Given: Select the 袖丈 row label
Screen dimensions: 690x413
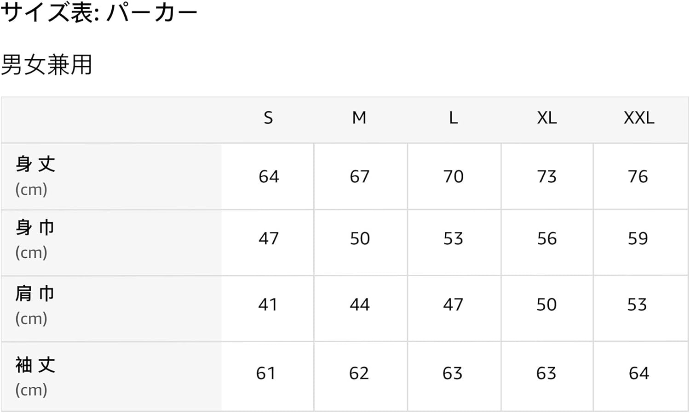Looking at the screenshot, I should point(35,365).
